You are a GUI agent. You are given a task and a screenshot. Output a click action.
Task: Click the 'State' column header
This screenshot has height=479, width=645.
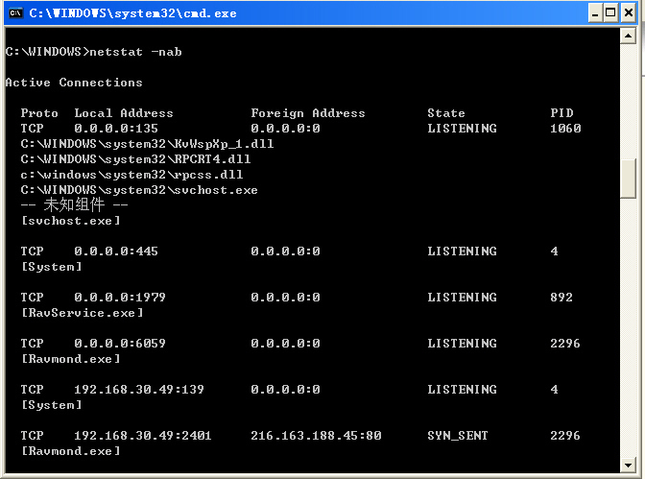(446, 113)
